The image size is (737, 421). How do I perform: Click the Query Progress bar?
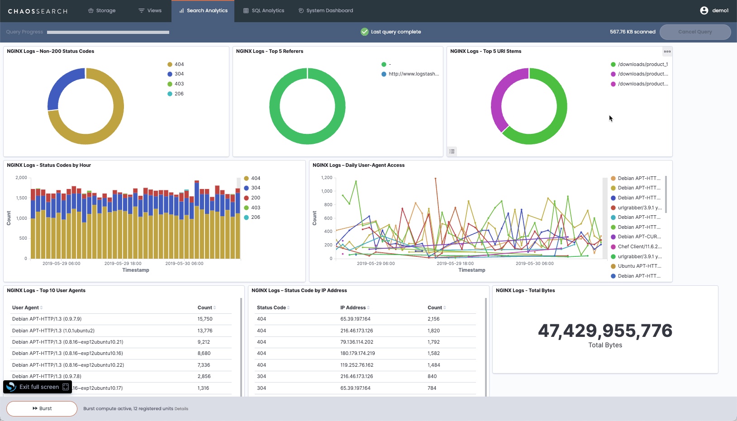coord(108,32)
